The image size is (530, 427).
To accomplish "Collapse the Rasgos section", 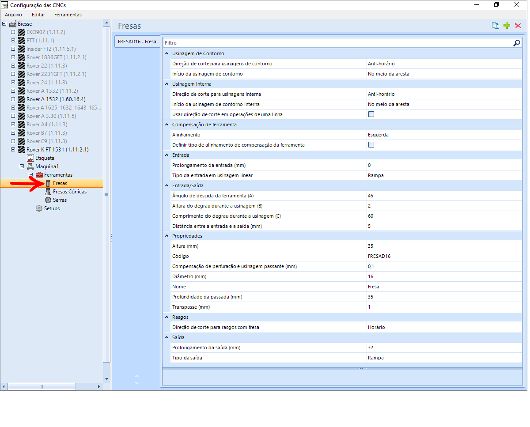I will tap(167, 317).
